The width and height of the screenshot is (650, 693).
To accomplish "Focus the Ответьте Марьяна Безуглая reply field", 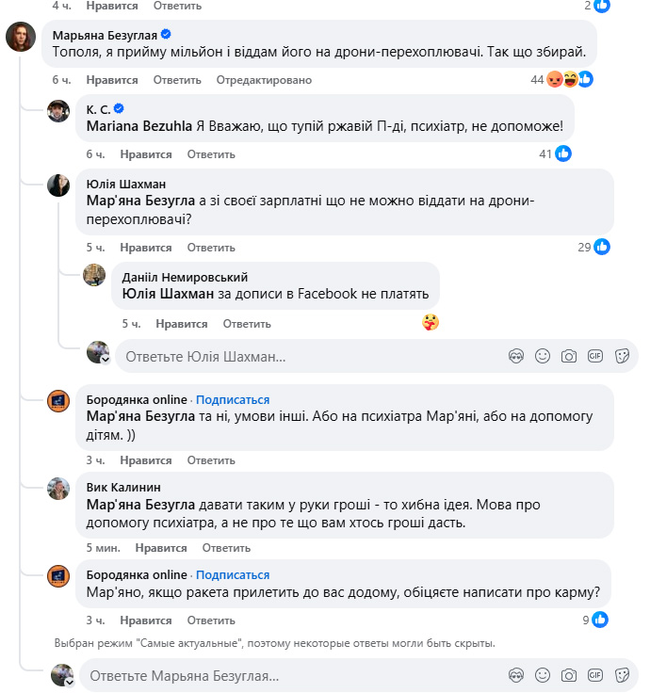I will coord(283,675).
